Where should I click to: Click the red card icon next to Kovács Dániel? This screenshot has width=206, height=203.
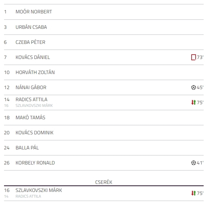(193, 57)
